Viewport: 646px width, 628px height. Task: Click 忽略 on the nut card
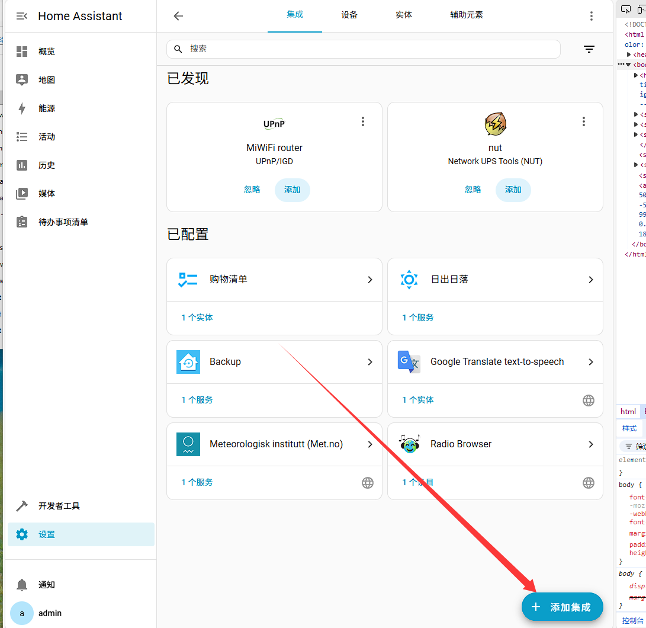473,190
